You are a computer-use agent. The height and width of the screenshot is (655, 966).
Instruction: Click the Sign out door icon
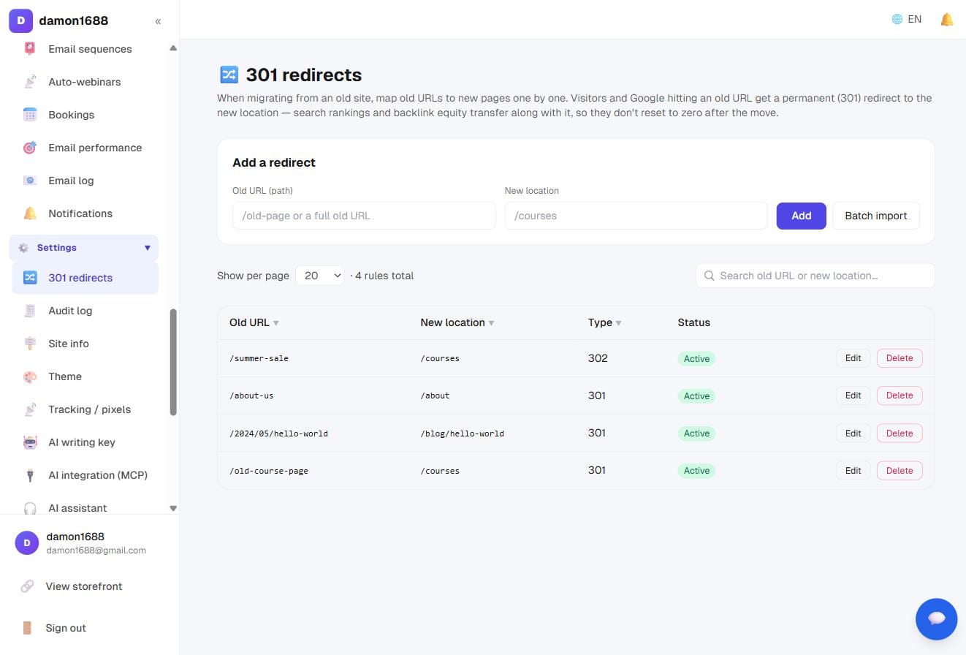27,628
